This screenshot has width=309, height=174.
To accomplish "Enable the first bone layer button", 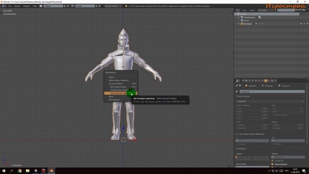I will click(236, 157).
